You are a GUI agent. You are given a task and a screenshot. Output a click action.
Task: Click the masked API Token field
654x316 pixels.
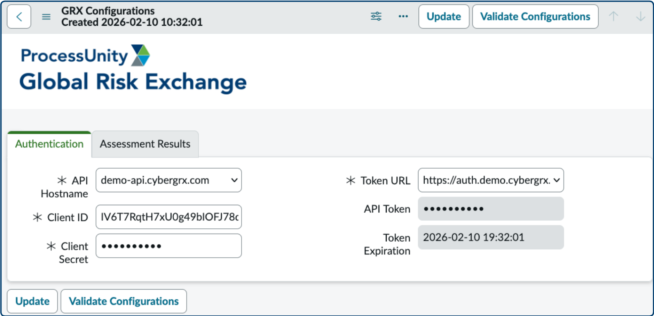pos(491,209)
